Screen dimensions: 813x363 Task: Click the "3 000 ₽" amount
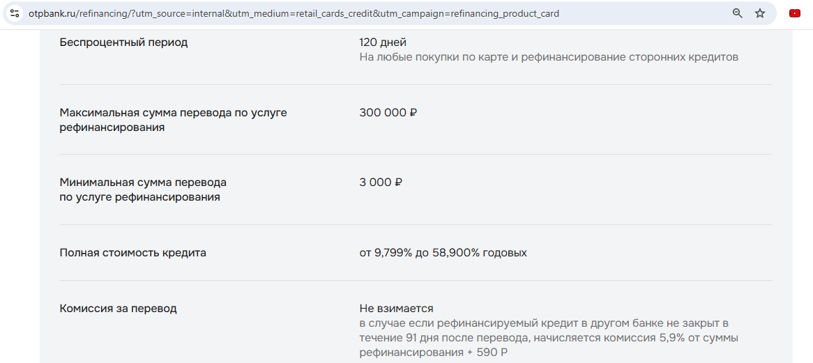pyautogui.click(x=381, y=183)
